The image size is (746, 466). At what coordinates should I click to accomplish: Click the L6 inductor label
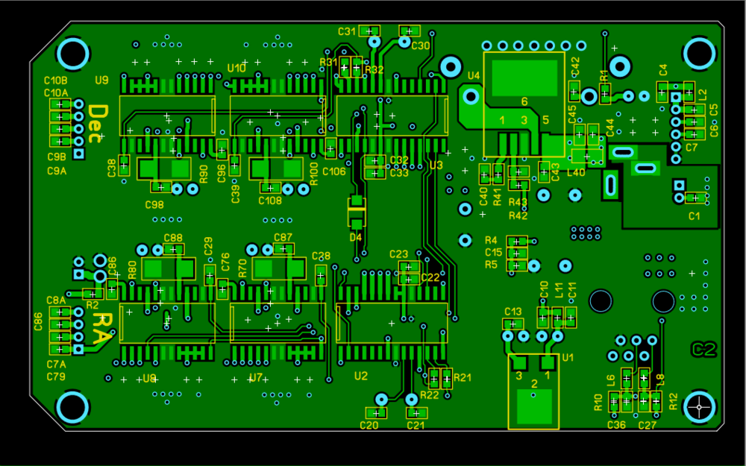click(x=611, y=380)
